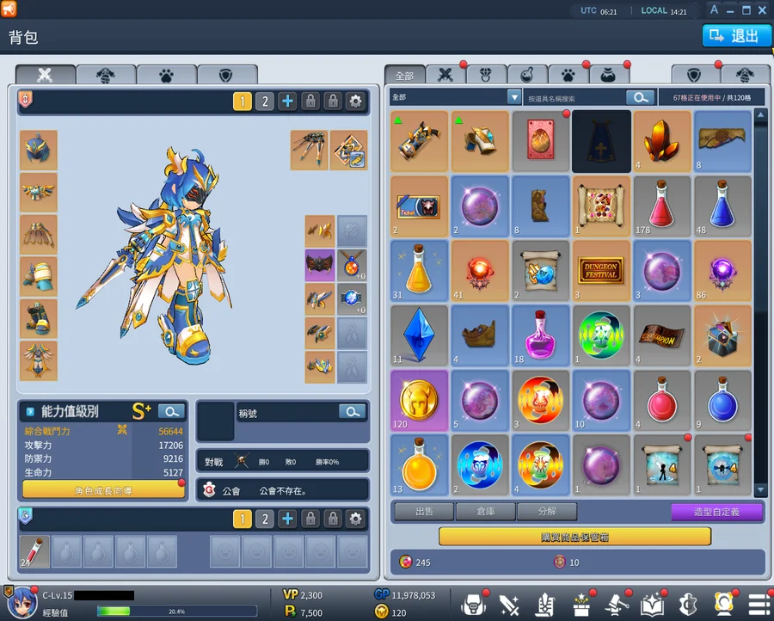Switch to the left panel paw pet tab

tap(166, 75)
